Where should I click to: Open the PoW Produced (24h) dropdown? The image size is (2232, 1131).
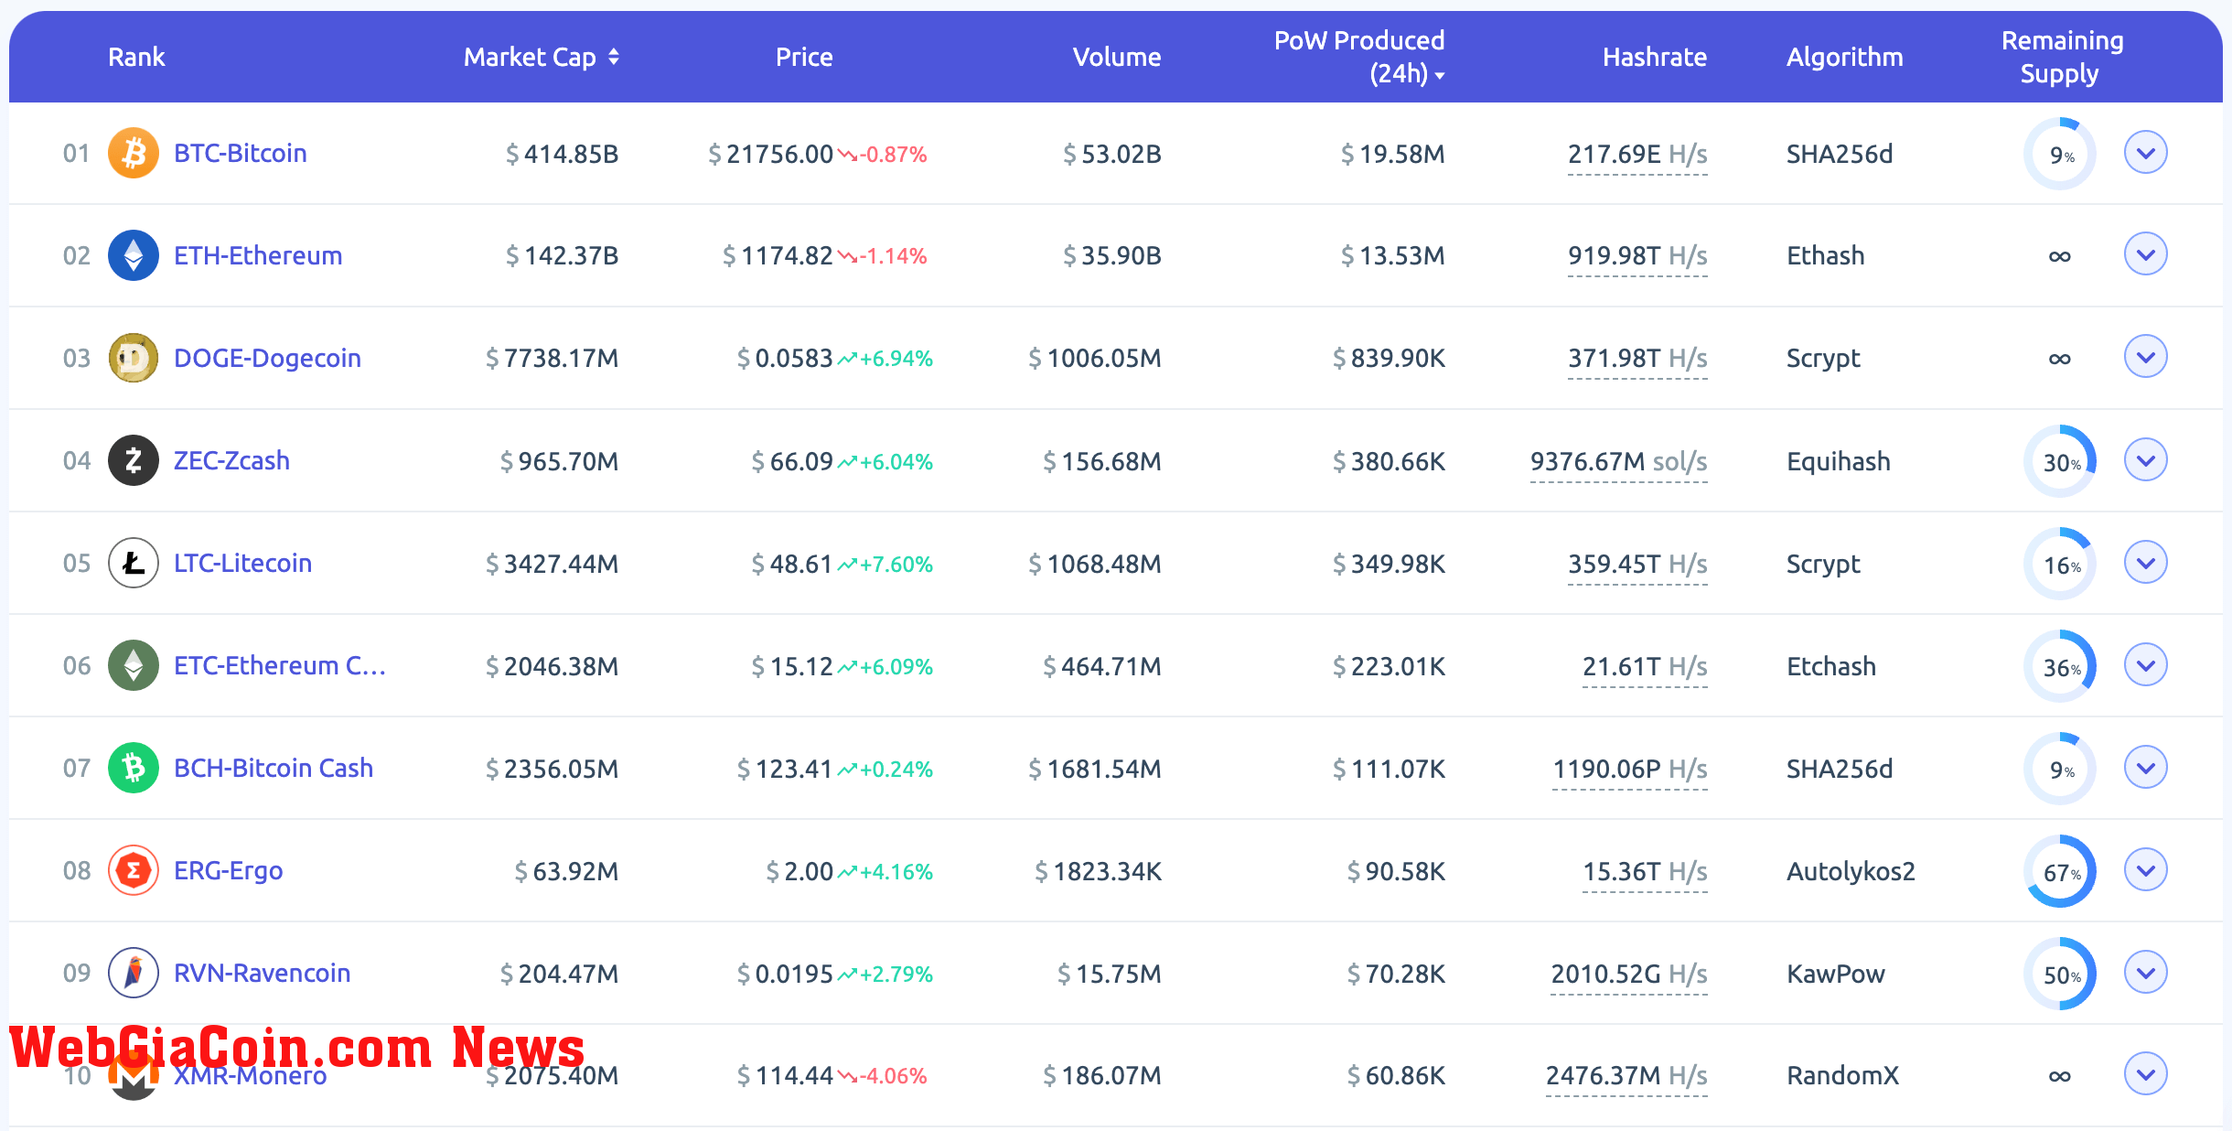point(1440,76)
